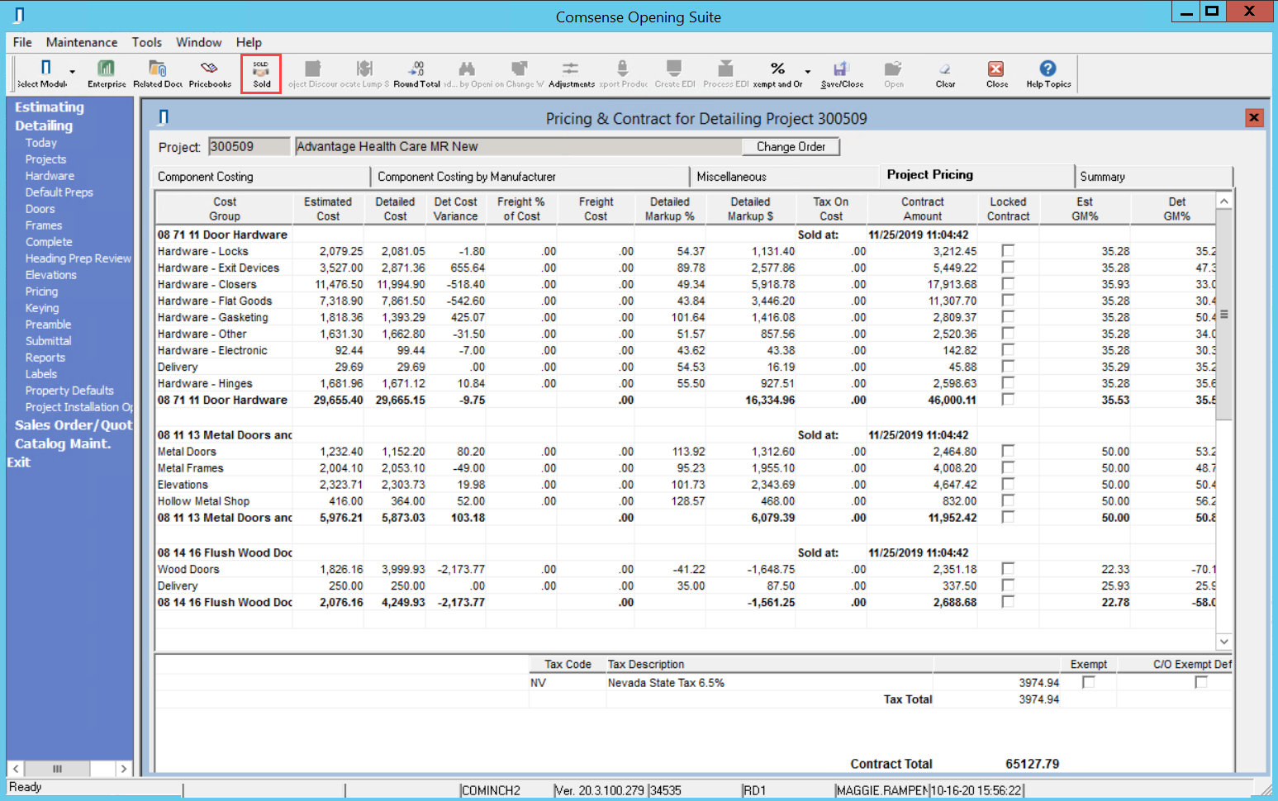Screen dimensions: 1278x801
Task: Switch to Component Costing by Manufacturer tab
Action: 531,177
